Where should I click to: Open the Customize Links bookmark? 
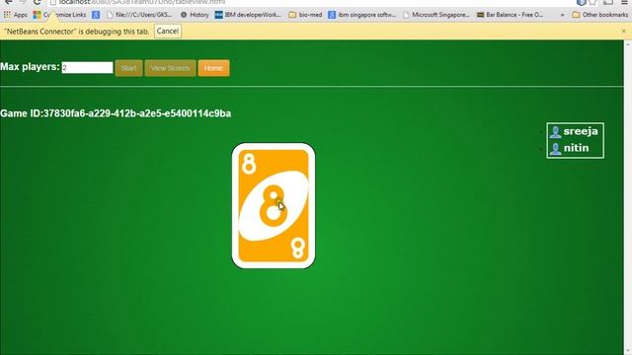pyautogui.click(x=59, y=15)
